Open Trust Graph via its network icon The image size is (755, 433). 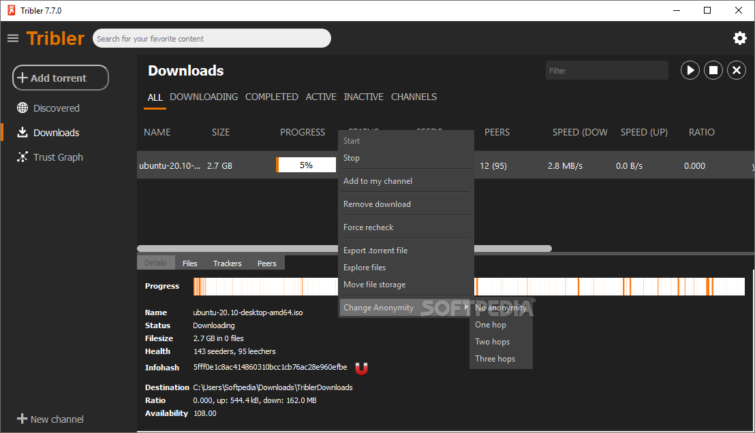coord(22,157)
